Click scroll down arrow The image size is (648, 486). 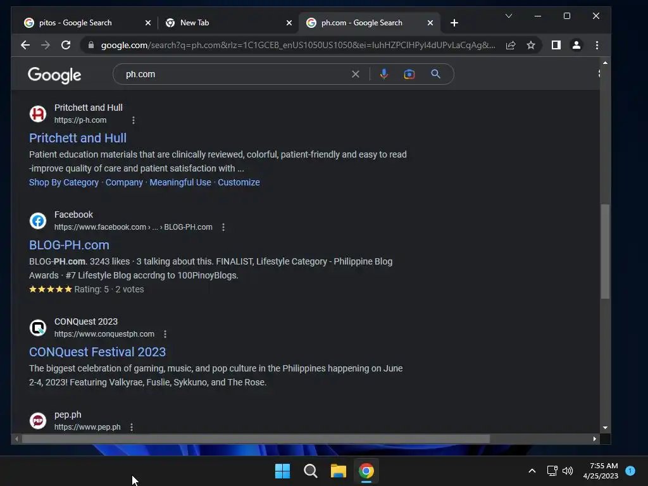click(605, 428)
